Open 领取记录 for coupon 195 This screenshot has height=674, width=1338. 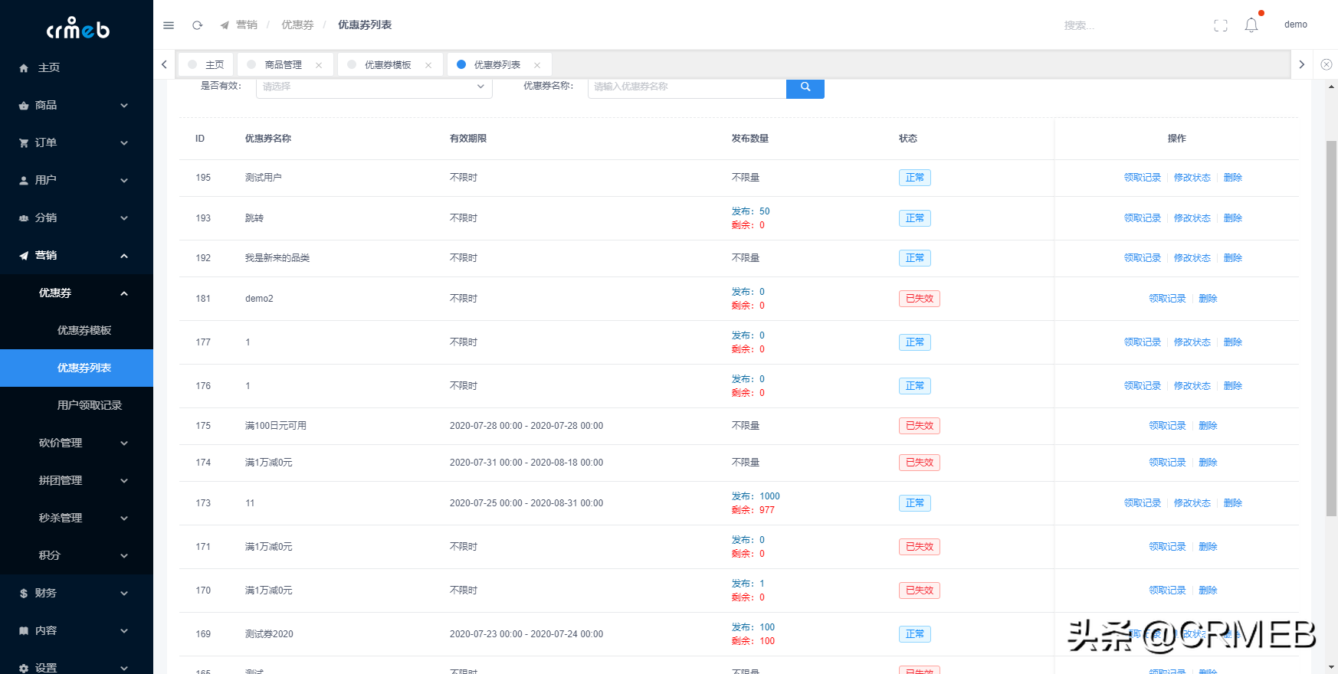tap(1142, 178)
